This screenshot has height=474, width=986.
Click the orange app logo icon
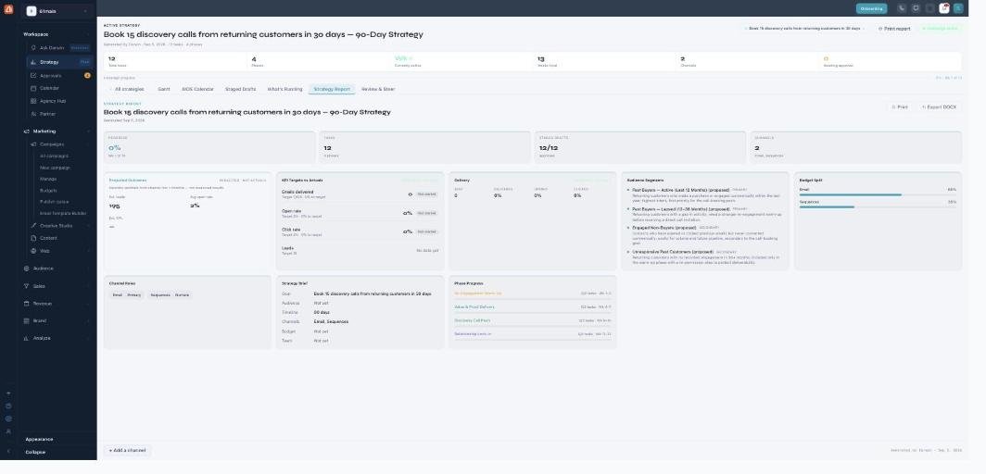pyautogui.click(x=8, y=9)
